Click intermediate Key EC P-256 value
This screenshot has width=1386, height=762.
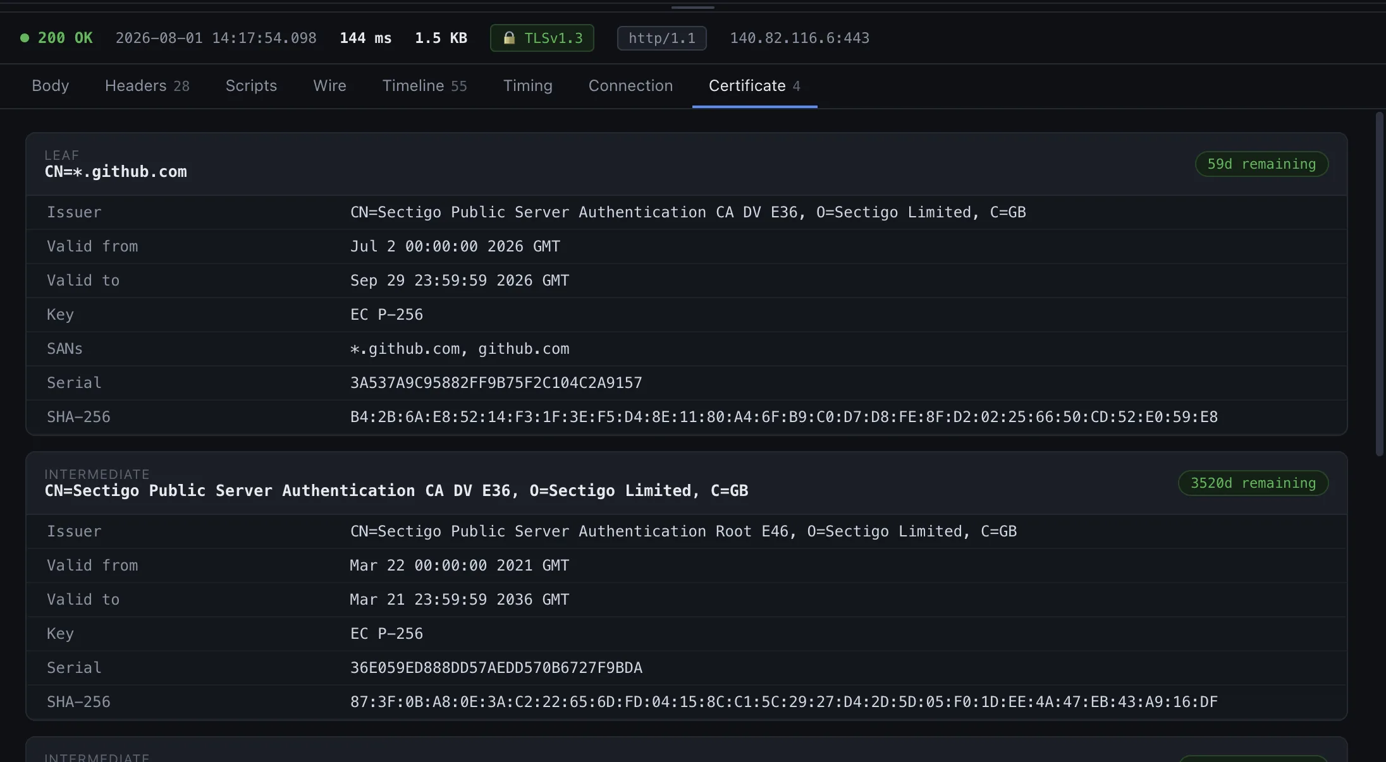[386, 634]
